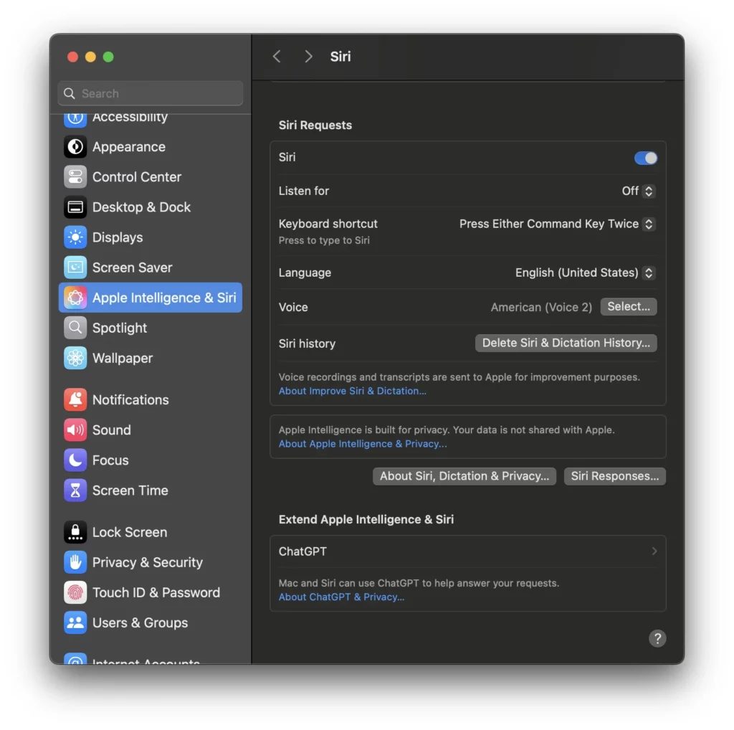Change Language from English (United States)
Viewport: 734px width, 730px height.
pos(585,273)
